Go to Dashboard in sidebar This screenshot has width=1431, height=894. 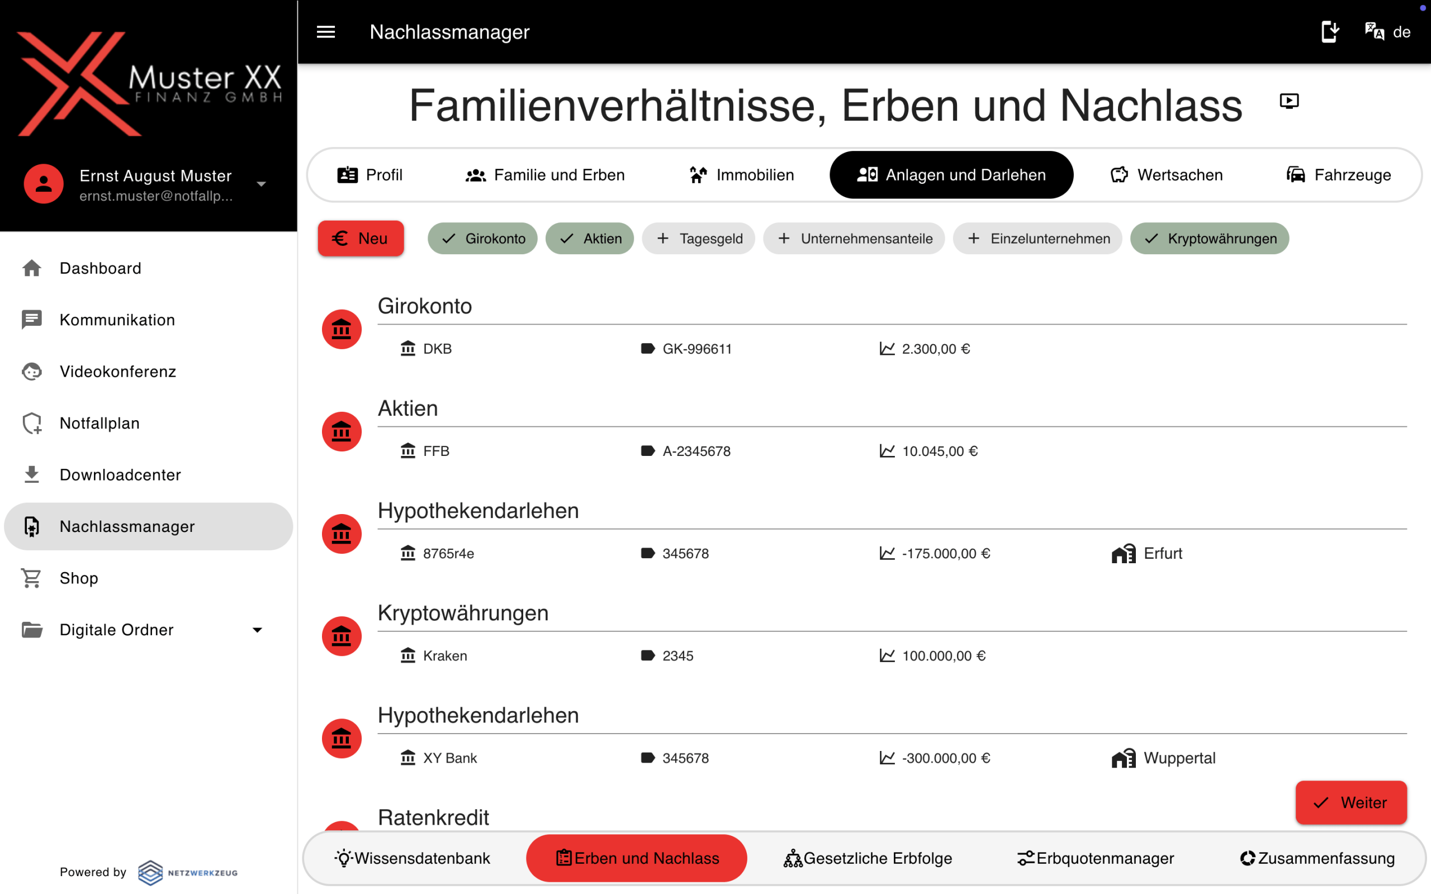click(x=149, y=268)
